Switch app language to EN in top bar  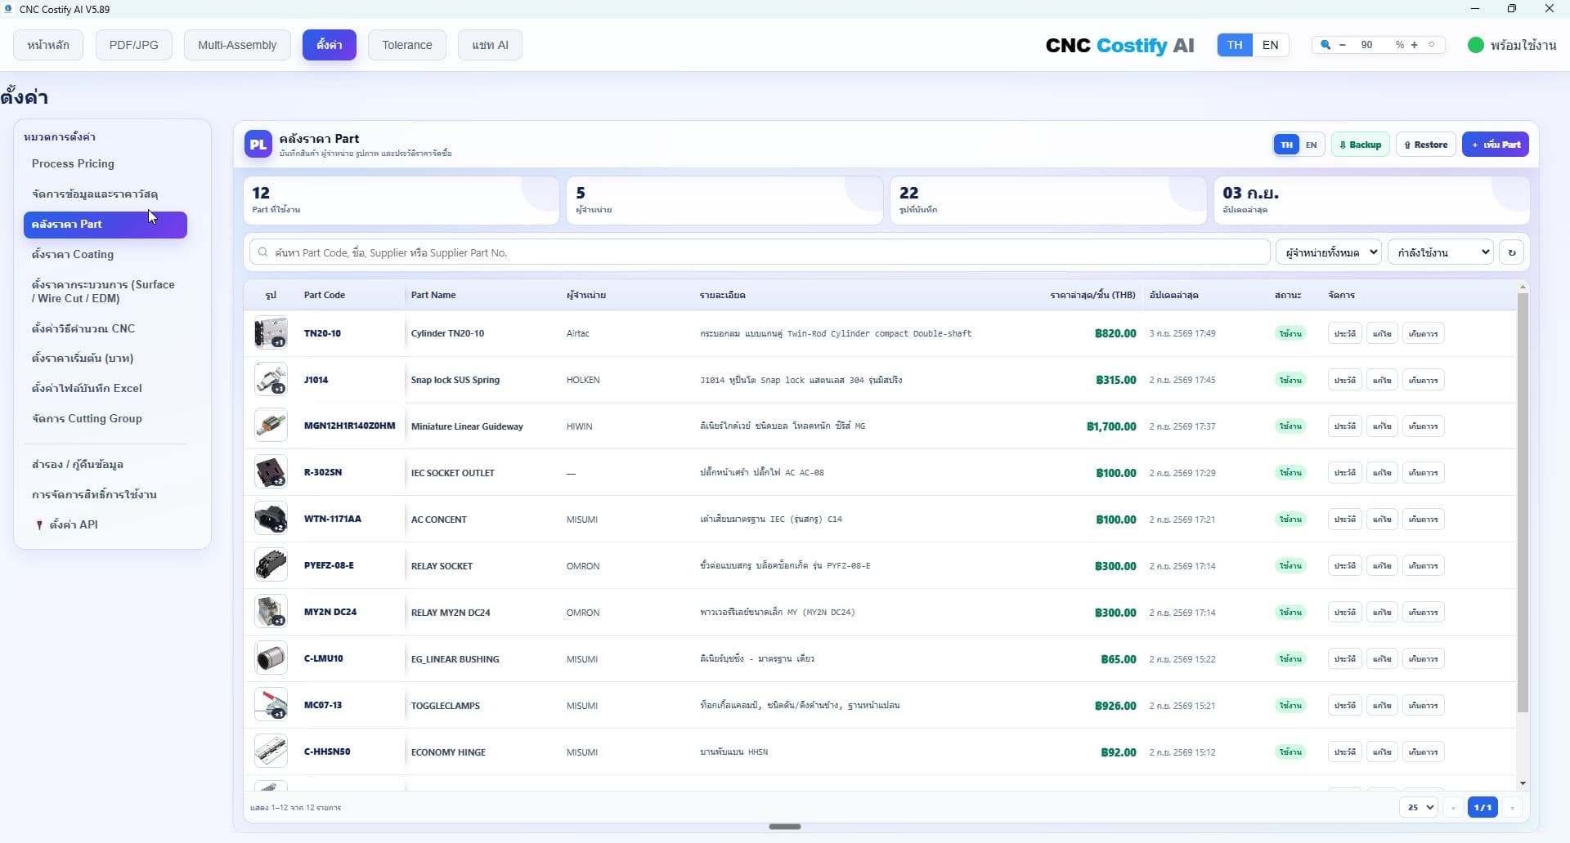pos(1270,45)
